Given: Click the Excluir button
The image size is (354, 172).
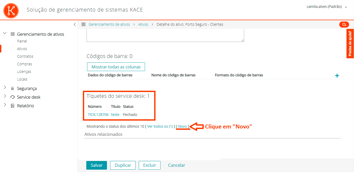Looking at the screenshot, I should [x=149, y=165].
